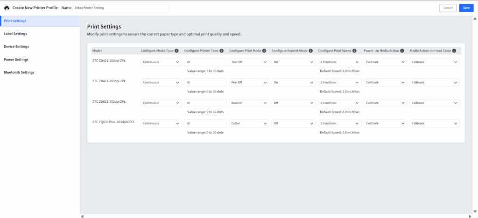Screen dimensions: 478x218
Task: Go to Bluetooth Settings
Action: [x=19, y=72]
